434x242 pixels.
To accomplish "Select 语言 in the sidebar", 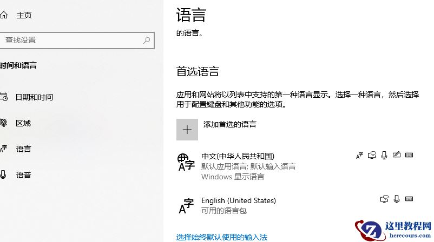I will point(23,149).
